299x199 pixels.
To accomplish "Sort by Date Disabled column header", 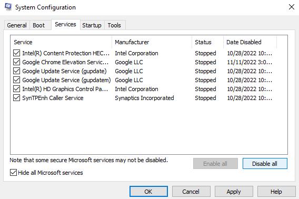I will (x=250, y=42).
